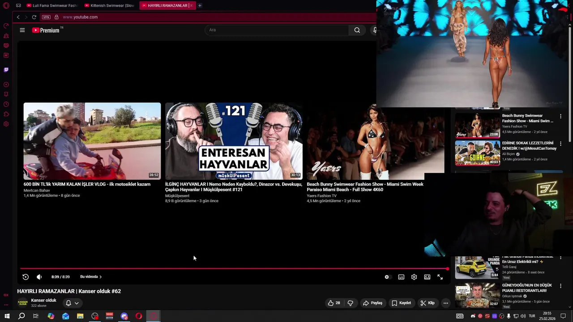Open ENTERESAN HAYVANLAR #121 thumbnail
The width and height of the screenshot is (573, 322).
pyautogui.click(x=234, y=141)
